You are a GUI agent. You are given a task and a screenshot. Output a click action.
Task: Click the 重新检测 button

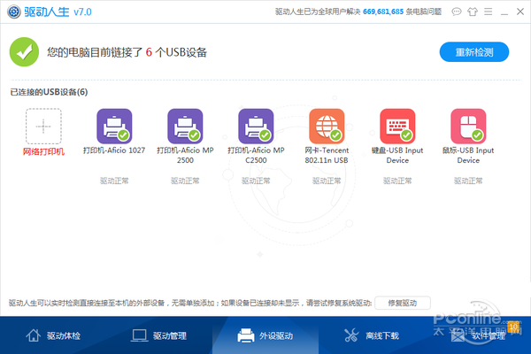tap(474, 52)
